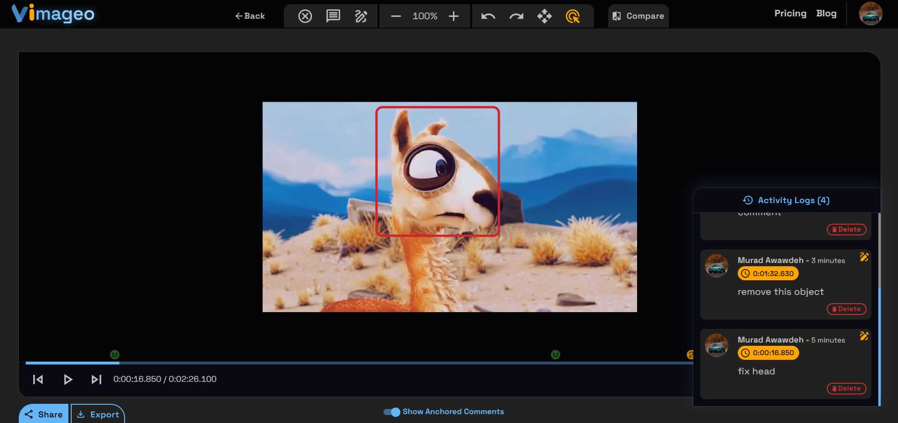Undo the last action
This screenshot has height=423, width=898.
pos(488,16)
